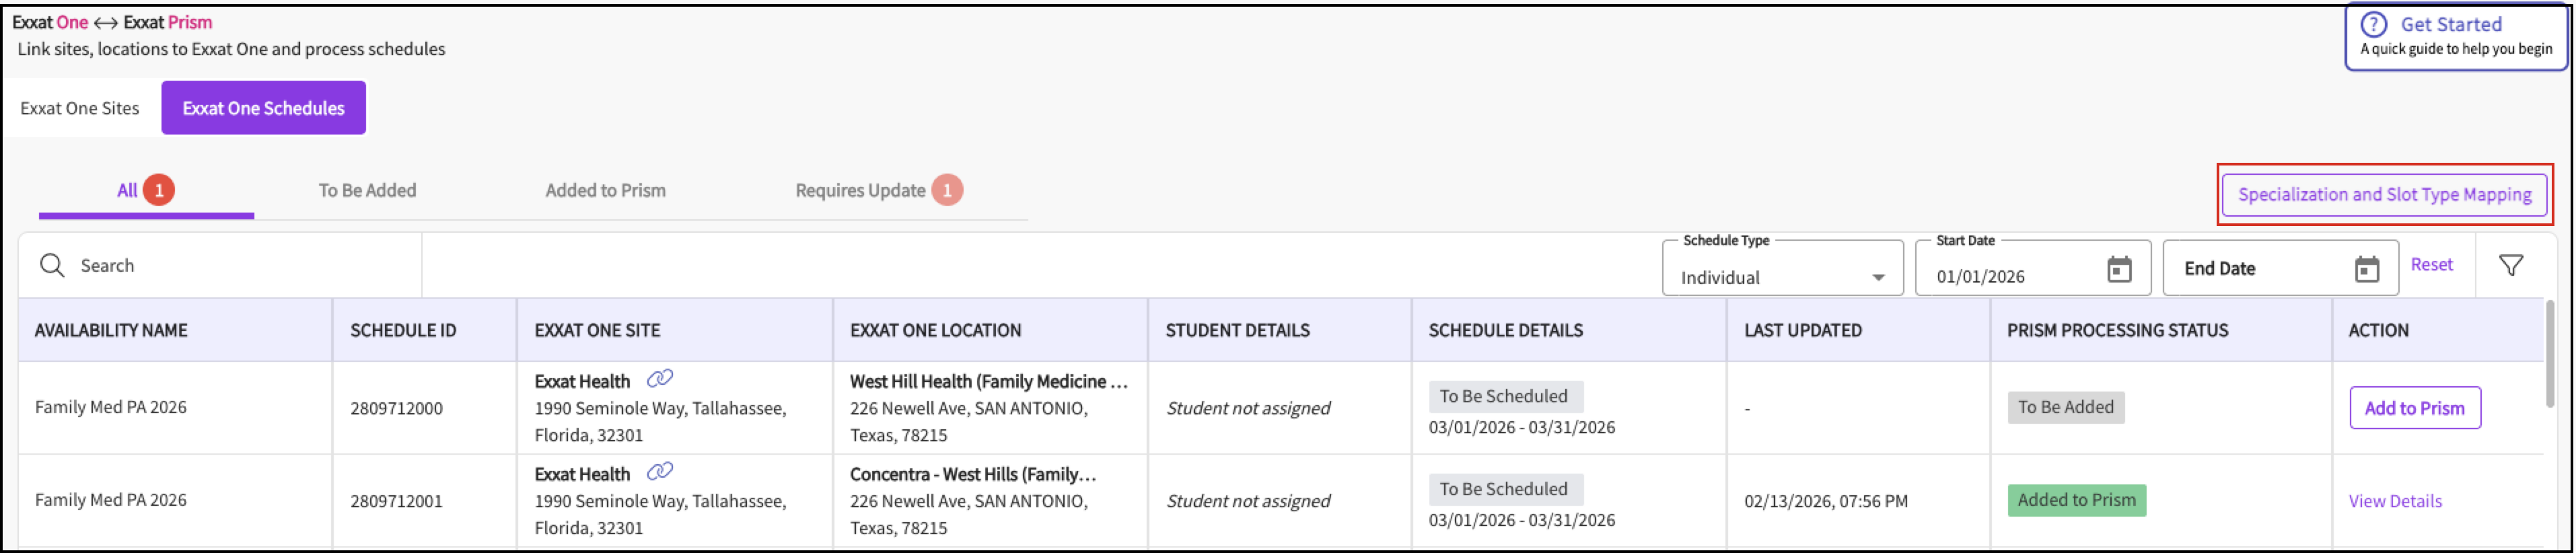The width and height of the screenshot is (2576, 553).
Task: Click the Get Started help icon
Action: [x=2373, y=24]
